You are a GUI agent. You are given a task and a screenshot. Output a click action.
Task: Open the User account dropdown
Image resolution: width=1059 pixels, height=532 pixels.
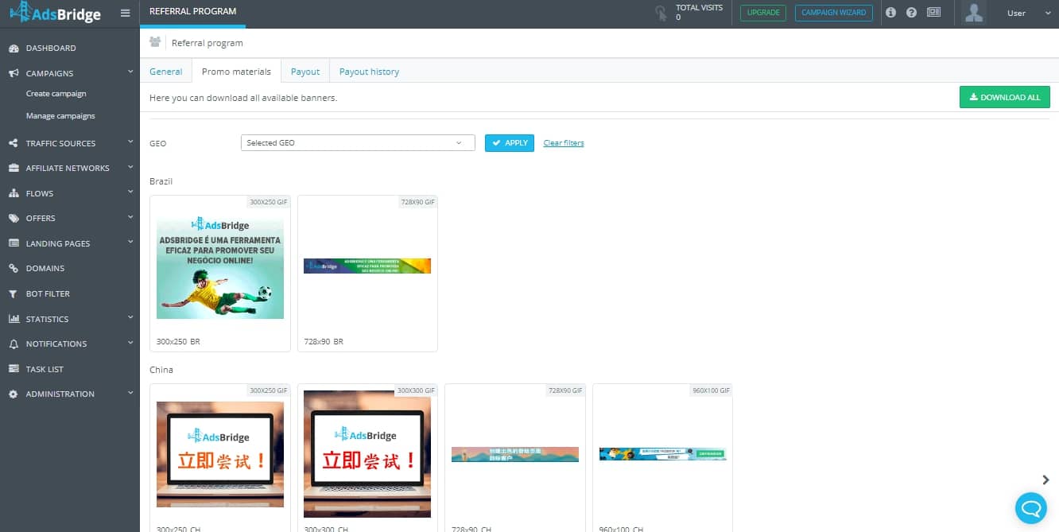pyautogui.click(x=1023, y=14)
